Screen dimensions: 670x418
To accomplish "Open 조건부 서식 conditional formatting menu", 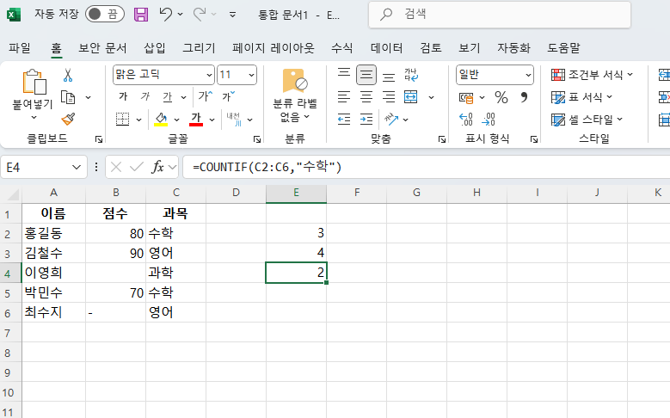I will (x=592, y=75).
